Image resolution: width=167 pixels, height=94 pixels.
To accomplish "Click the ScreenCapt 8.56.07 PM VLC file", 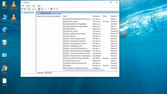I will pyautogui.click(x=14, y=19).
